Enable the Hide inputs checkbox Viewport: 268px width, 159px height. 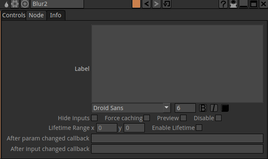coord(95,118)
